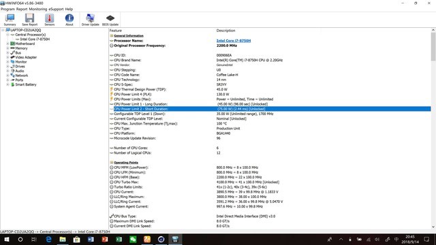The image size is (436, 245).
Task: Click the scrollbar up arrow
Action: 433,30
